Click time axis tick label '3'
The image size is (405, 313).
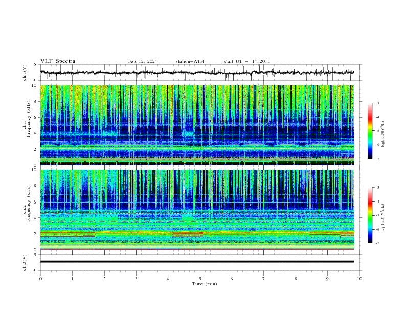136,279
